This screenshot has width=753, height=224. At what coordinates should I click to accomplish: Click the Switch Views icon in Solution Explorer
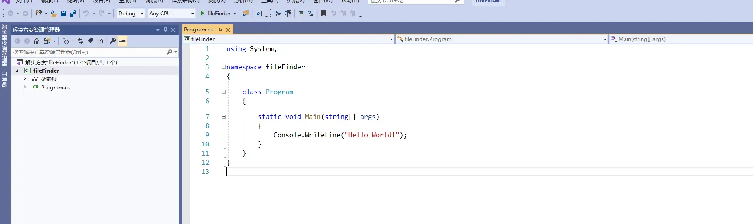47,41
